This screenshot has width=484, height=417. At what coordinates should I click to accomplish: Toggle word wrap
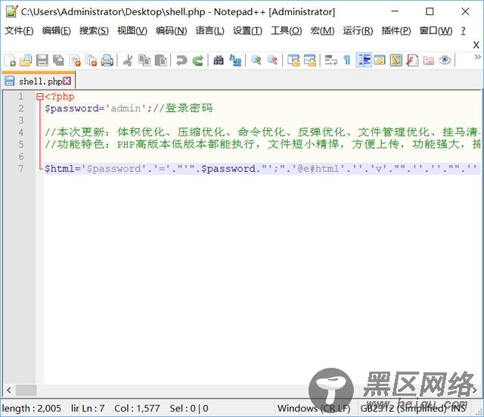(330, 61)
